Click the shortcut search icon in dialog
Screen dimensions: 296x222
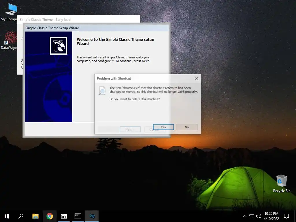pos(102,90)
